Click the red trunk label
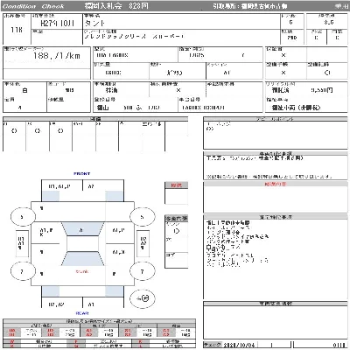This screenshot has height=350, width=350. point(82,271)
